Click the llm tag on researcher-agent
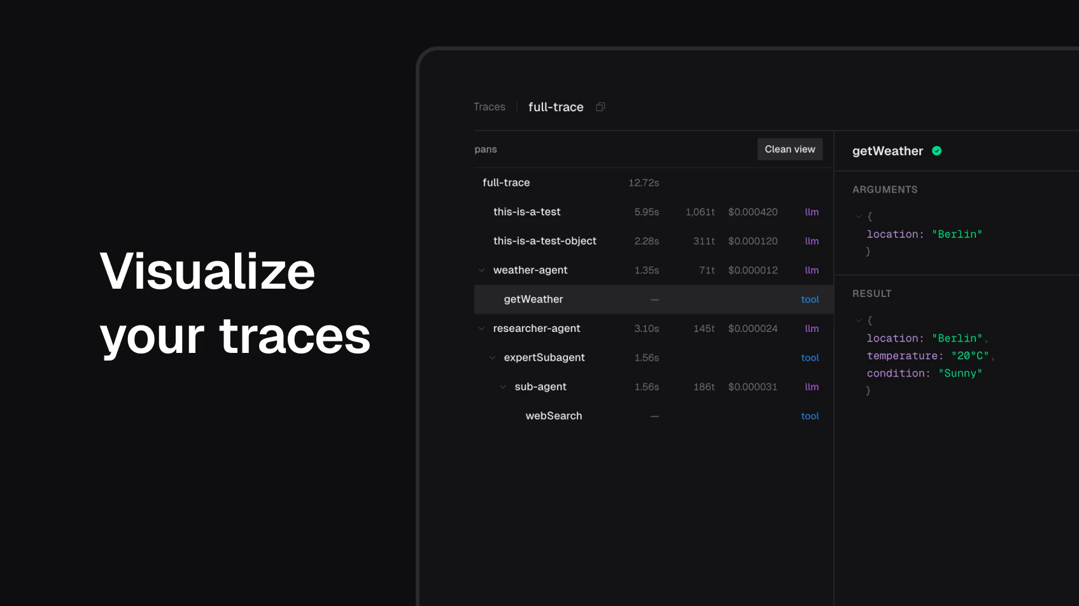This screenshot has height=606, width=1079. (812, 329)
